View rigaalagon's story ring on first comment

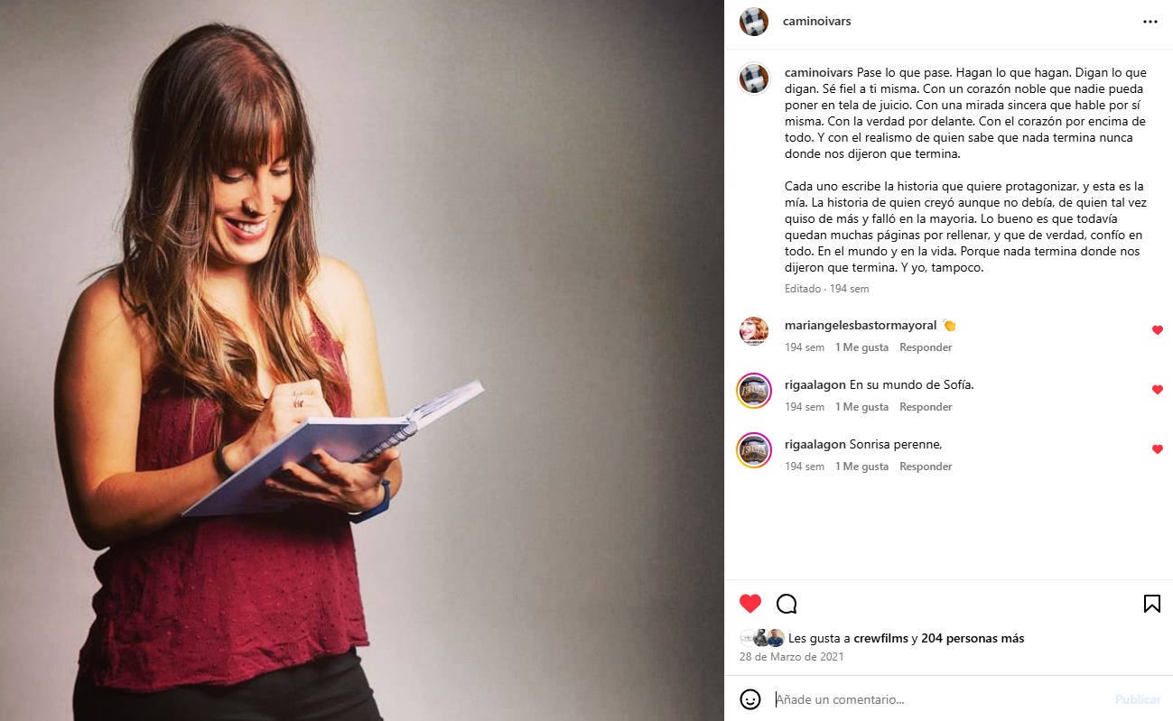point(754,391)
